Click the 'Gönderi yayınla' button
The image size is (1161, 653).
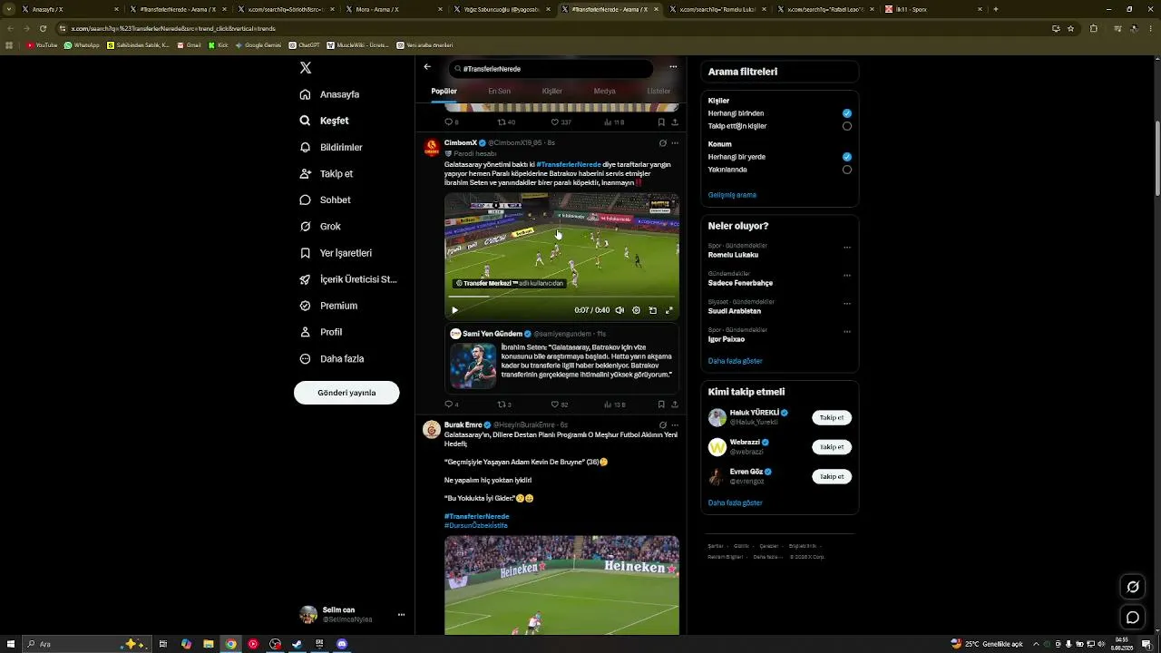(x=346, y=393)
